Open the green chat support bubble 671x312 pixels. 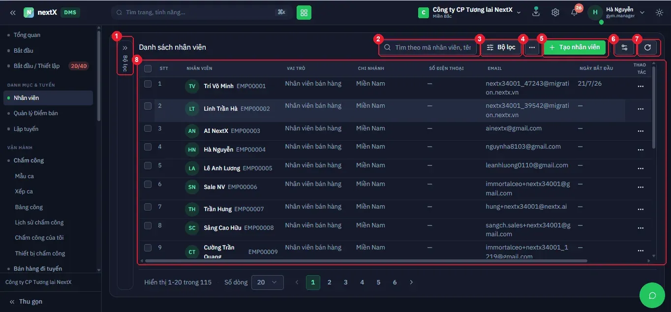[x=652, y=295]
